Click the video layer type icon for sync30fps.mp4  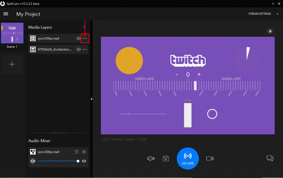point(33,38)
